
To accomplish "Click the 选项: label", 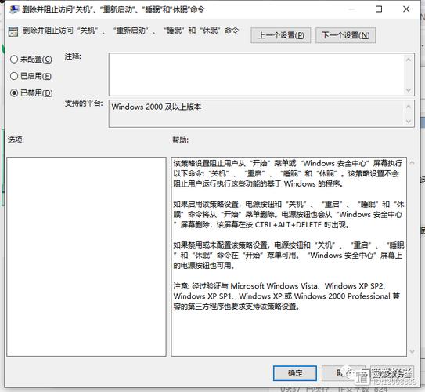I will coord(16,140).
